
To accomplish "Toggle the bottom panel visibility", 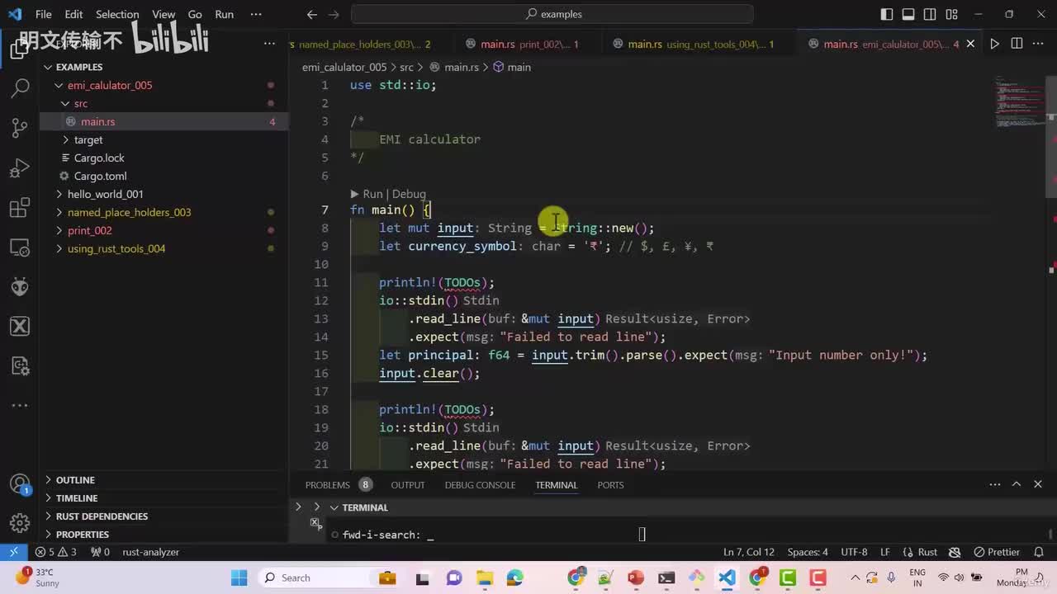I will 908,14.
